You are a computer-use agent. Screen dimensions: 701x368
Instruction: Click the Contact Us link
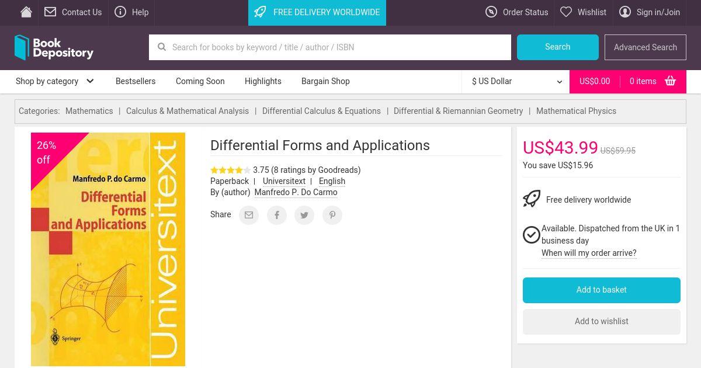82,12
